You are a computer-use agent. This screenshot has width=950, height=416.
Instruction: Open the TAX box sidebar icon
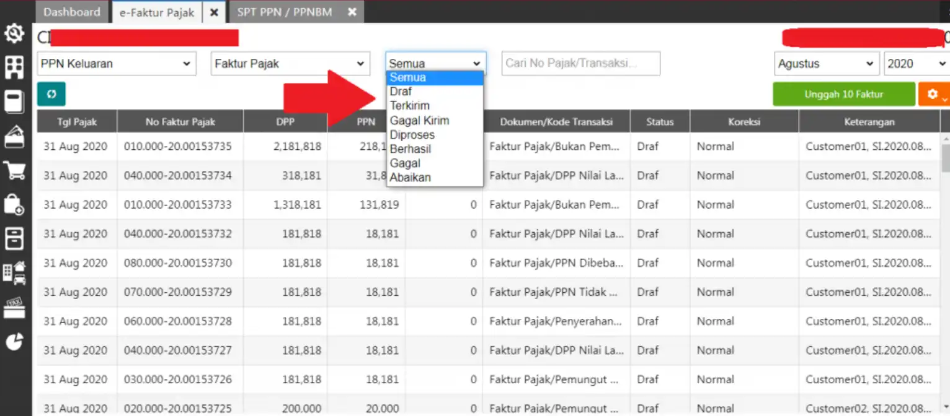coord(14,307)
